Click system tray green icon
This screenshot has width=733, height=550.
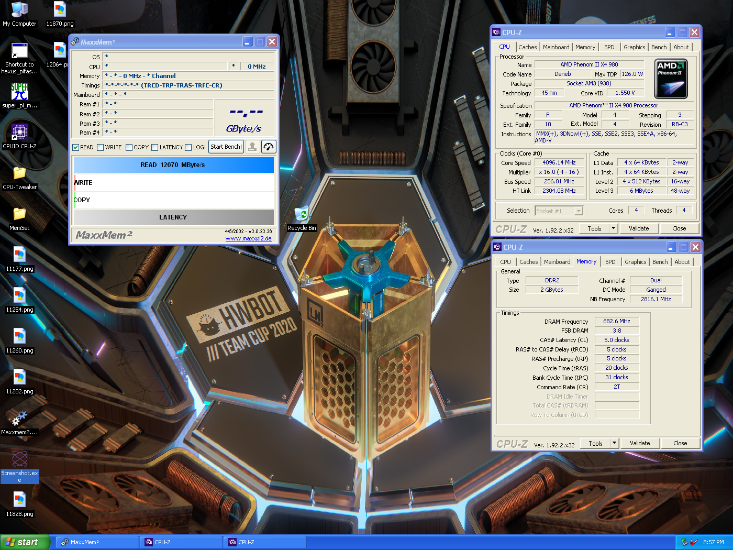click(684, 542)
